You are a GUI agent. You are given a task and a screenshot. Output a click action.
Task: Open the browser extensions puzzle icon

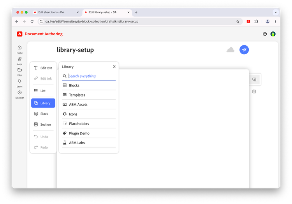[256, 21]
